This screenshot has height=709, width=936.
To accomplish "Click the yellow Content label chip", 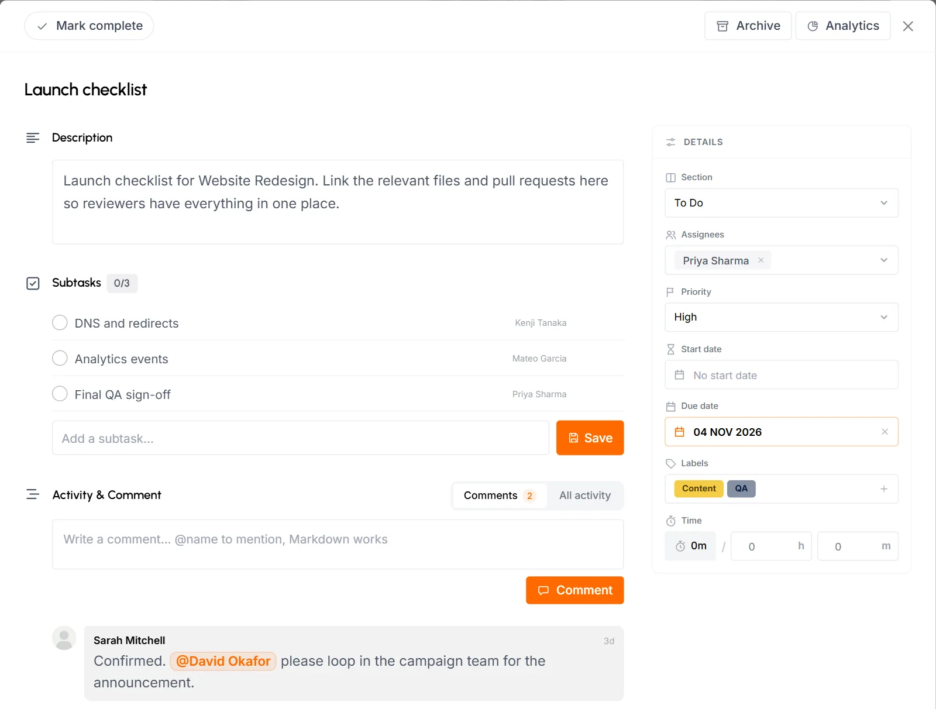I will pyautogui.click(x=699, y=488).
